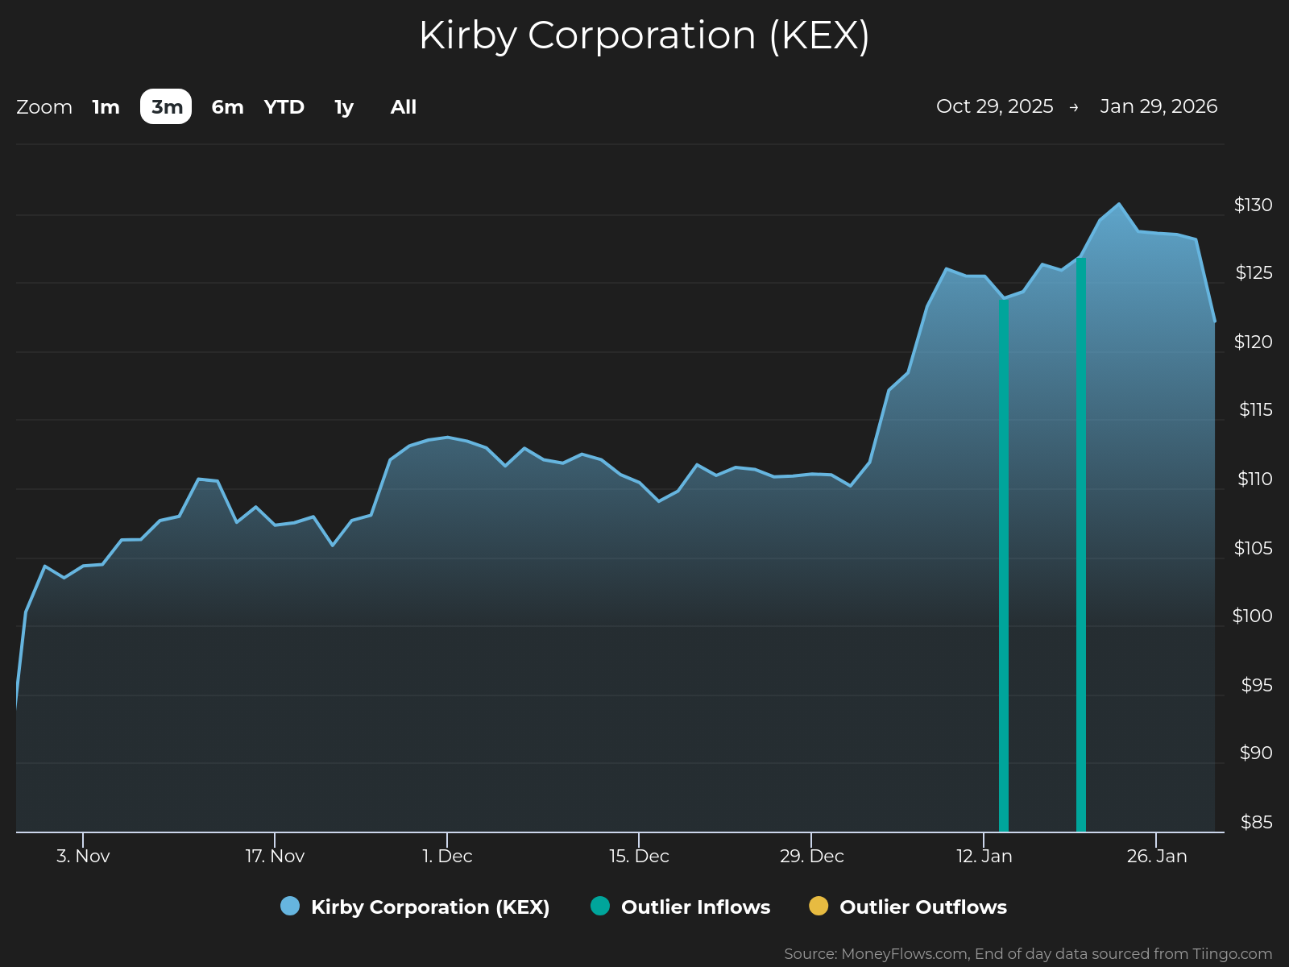Select the 3m zoom range
Image resolution: width=1289 pixels, height=967 pixels.
click(x=166, y=107)
